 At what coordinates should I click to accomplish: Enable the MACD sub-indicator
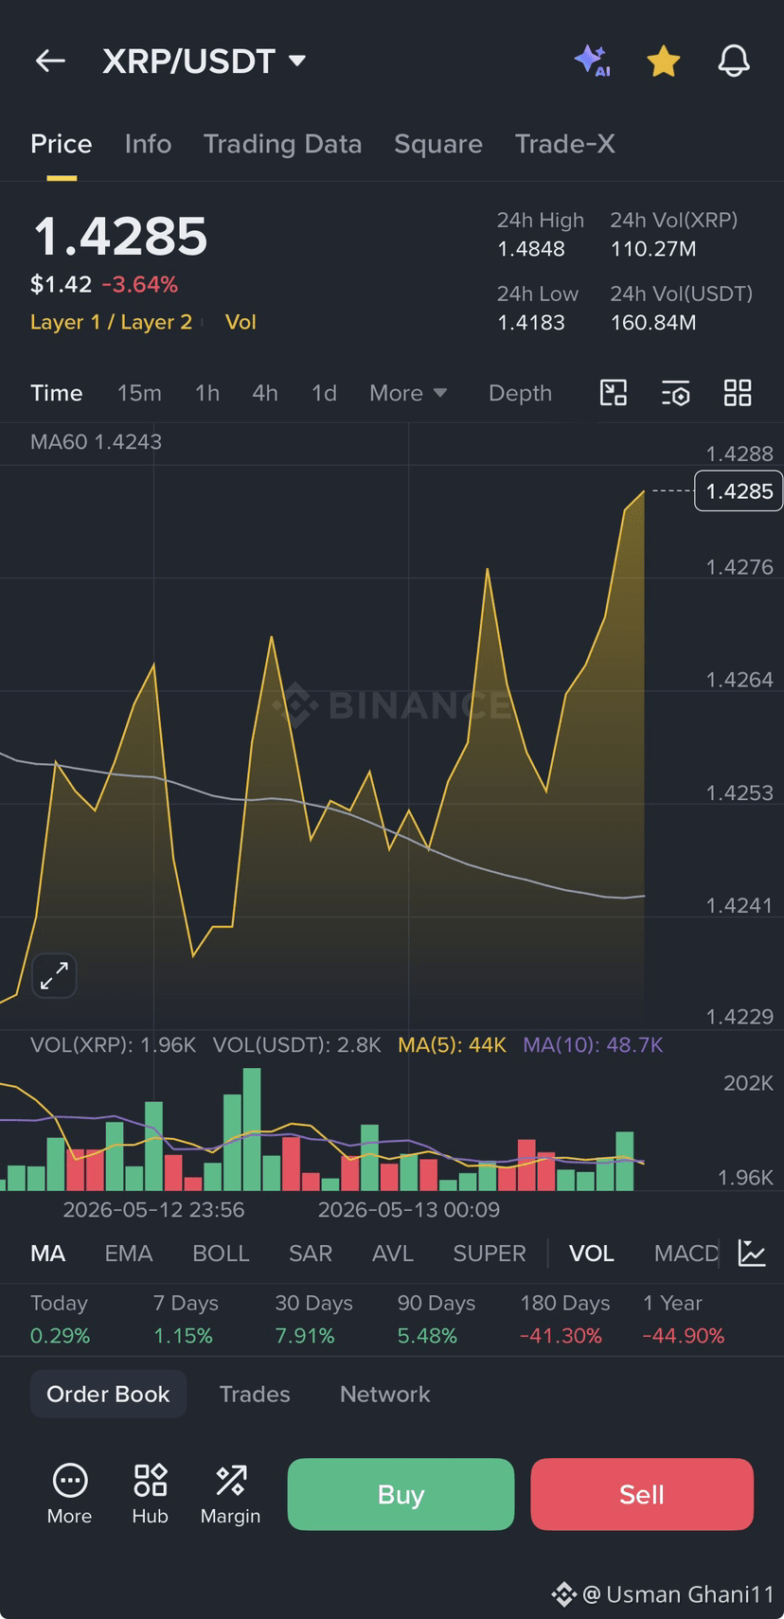point(686,1254)
